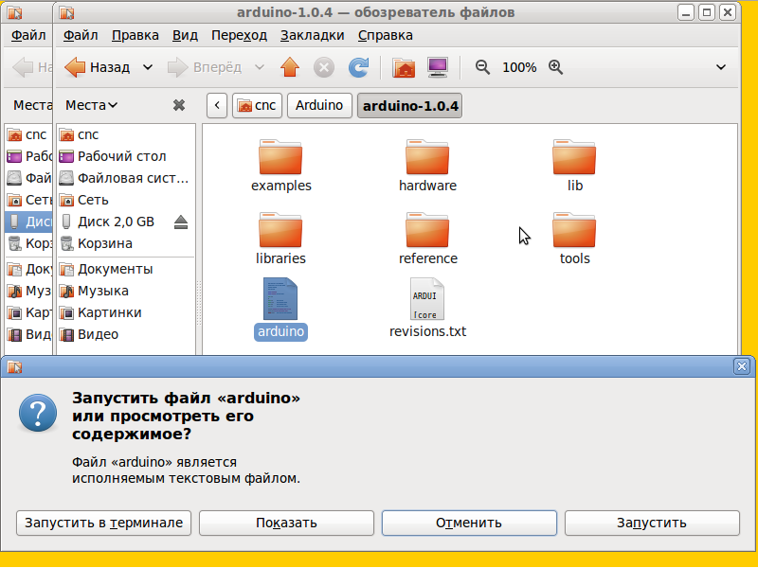
Task: Select Диск in background window sidebar
Action: pyautogui.click(x=29, y=222)
